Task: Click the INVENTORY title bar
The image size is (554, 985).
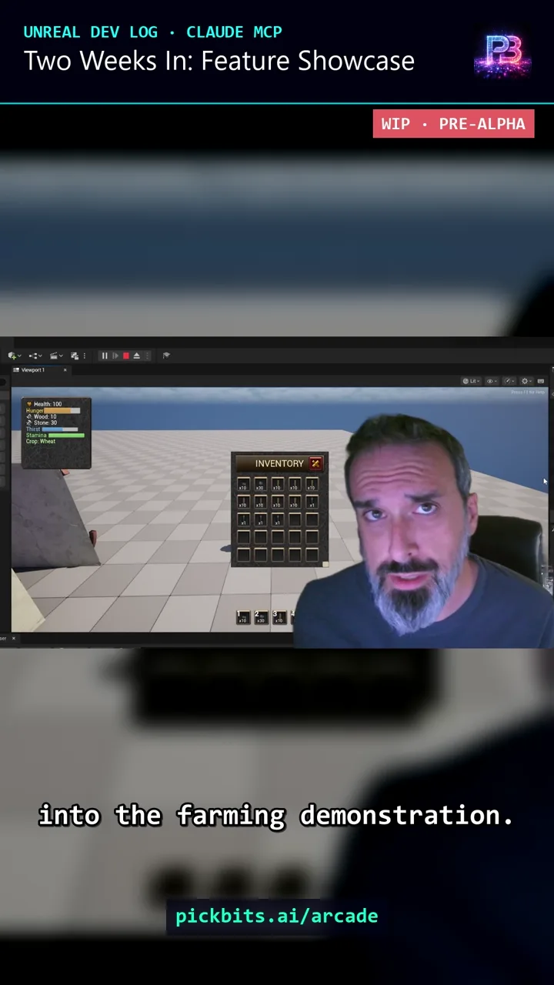Action: 280,463
